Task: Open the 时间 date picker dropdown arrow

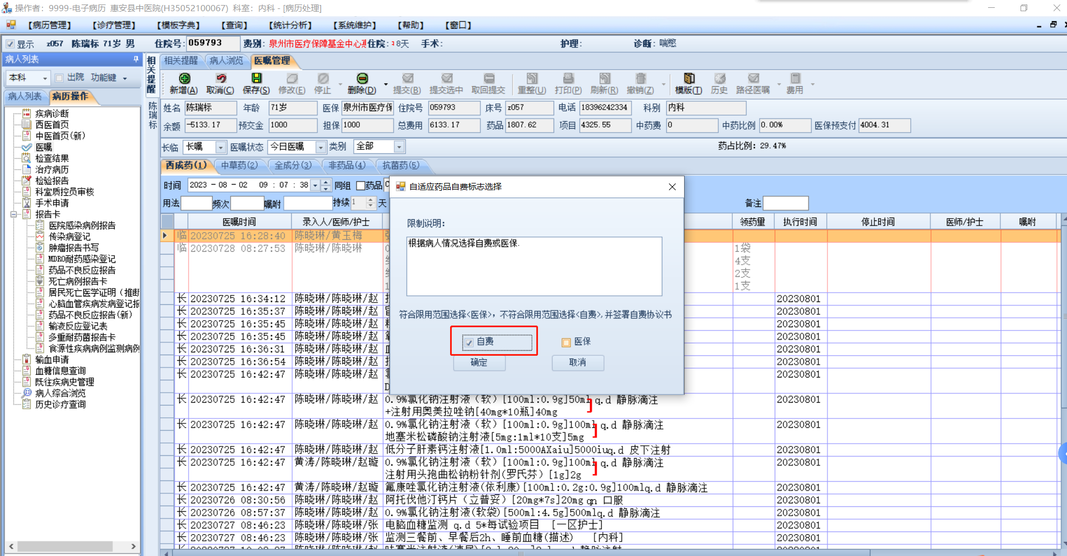Action: point(316,185)
